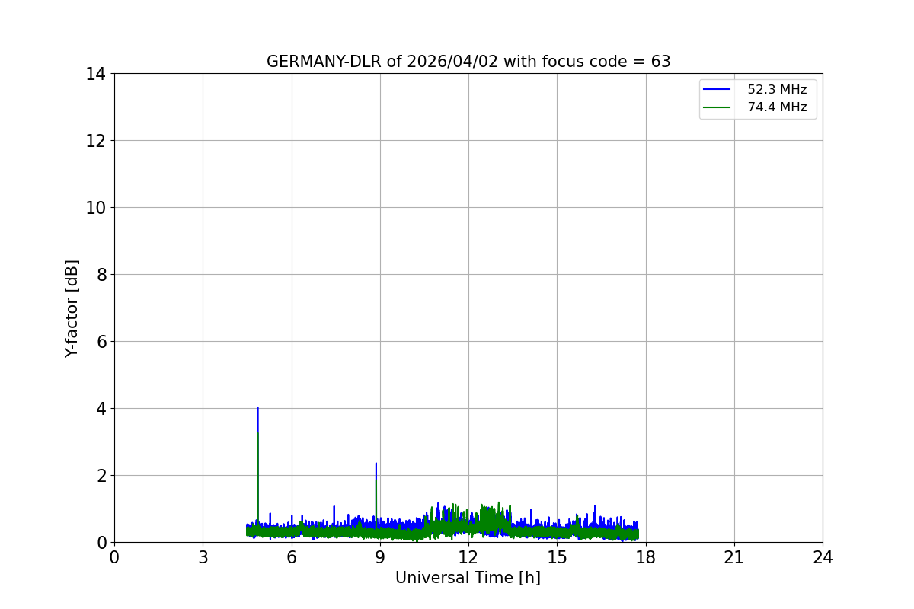Click the 'Universal Time [h]' axis label
Screen dimensions: 914x609
468,578
